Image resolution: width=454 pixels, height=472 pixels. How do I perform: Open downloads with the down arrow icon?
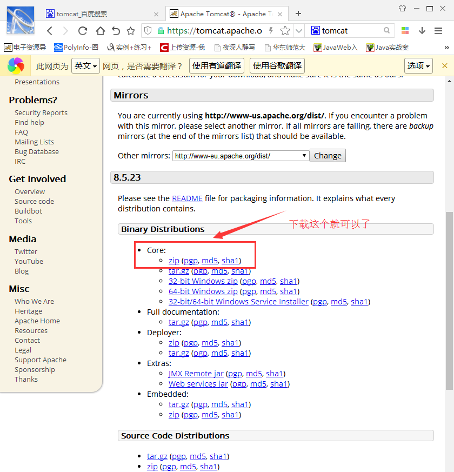tap(422, 30)
